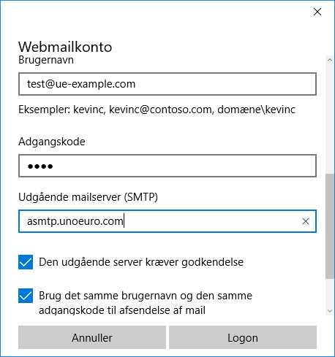Clear the SMTP server field with its X icon
Screen dimensions: 335x357
click(x=306, y=221)
